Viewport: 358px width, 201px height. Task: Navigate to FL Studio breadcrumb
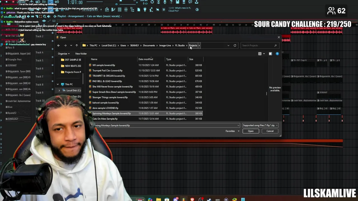click(180, 46)
